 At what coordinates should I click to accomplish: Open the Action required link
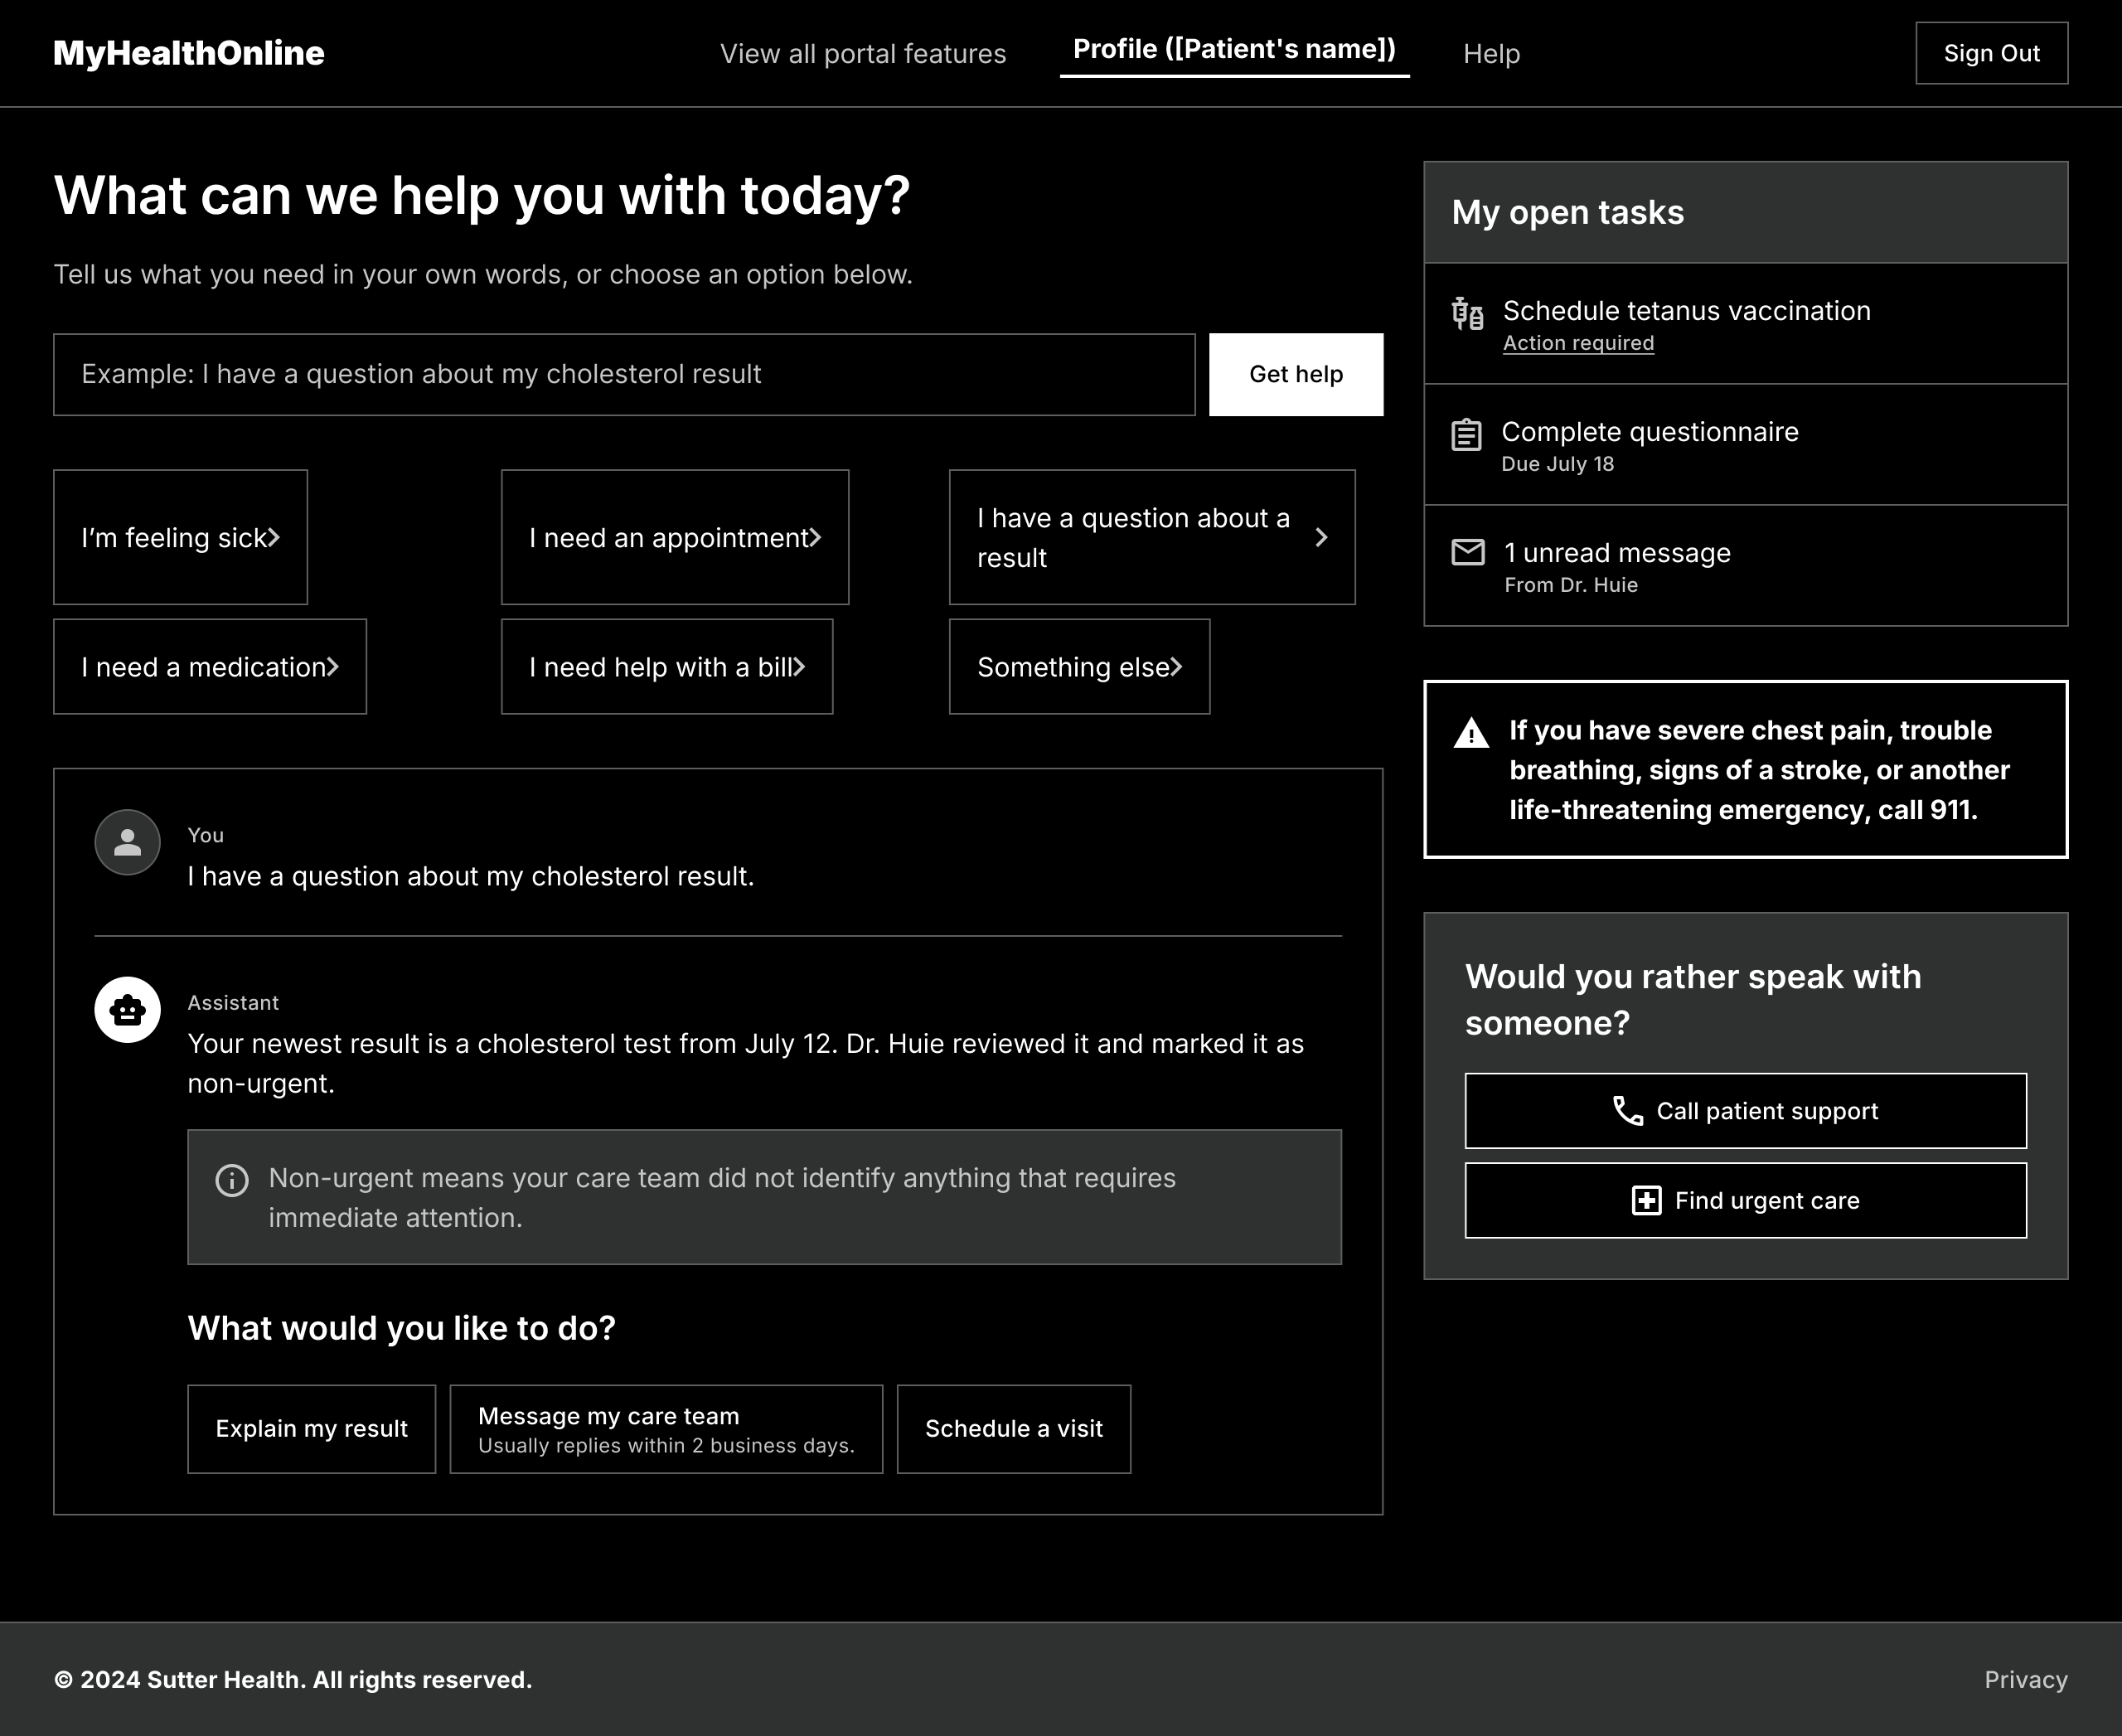1578,343
